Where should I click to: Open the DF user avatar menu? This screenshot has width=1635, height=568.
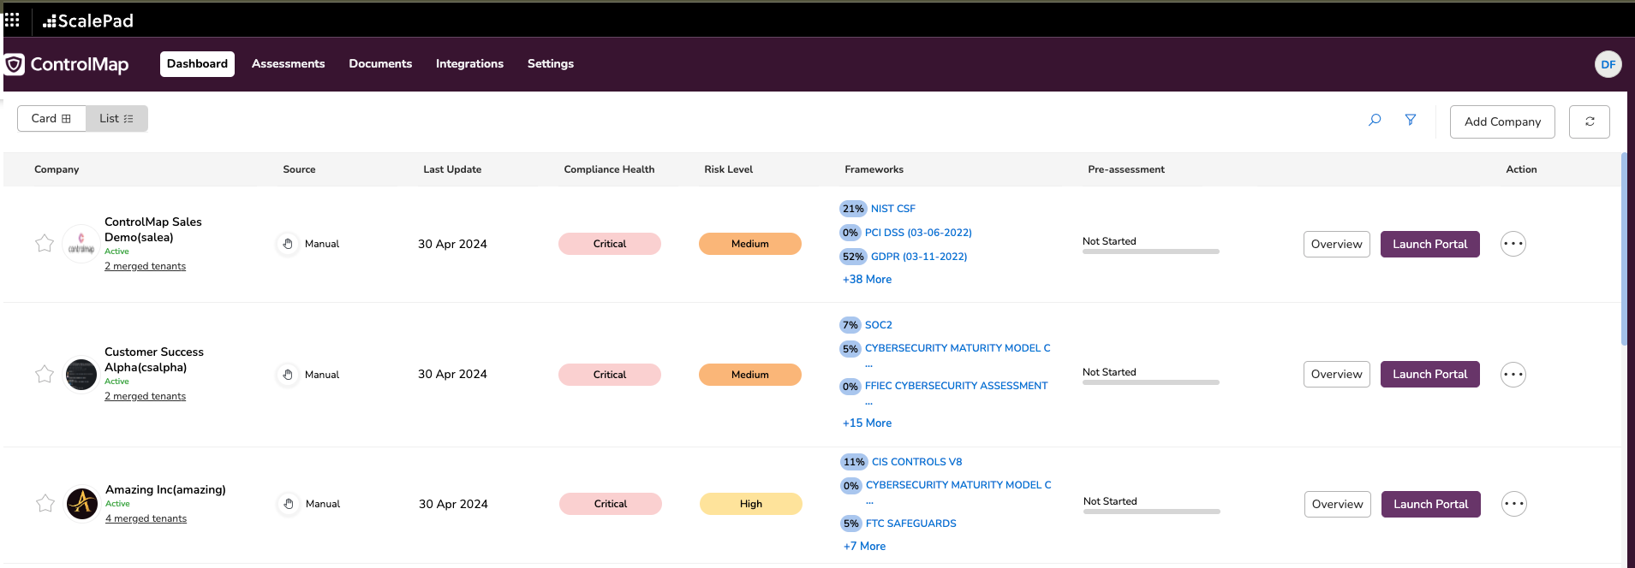(x=1608, y=64)
